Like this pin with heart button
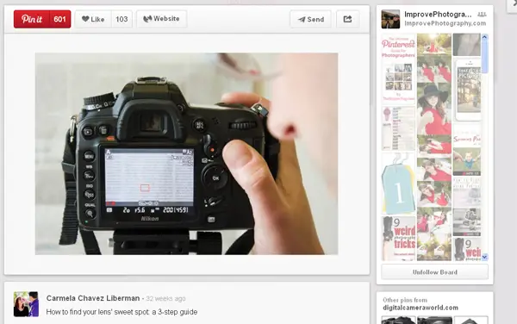The image size is (517, 324). (x=93, y=19)
